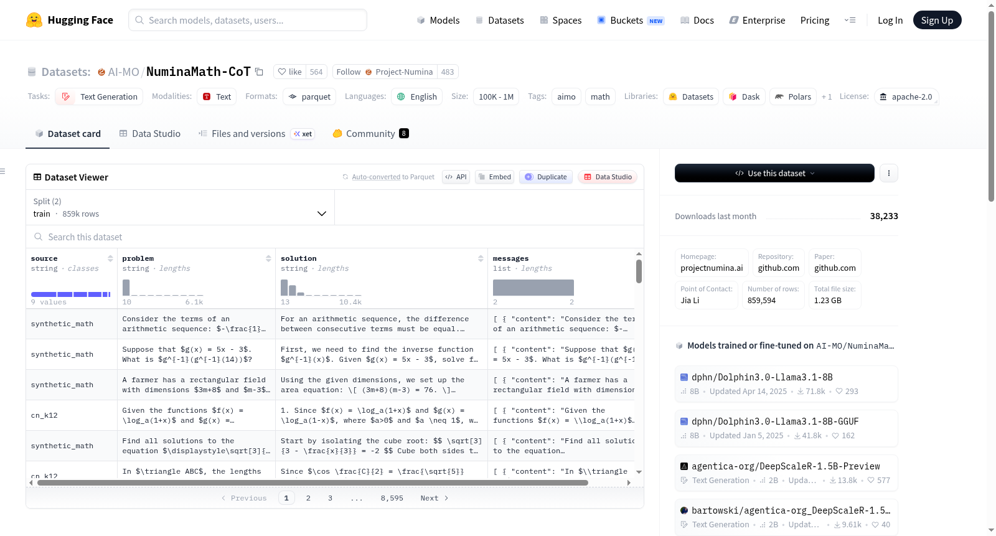Image resolution: width=996 pixels, height=536 pixels.
Task: Open the Docs navigation item
Action: pyautogui.click(x=697, y=20)
